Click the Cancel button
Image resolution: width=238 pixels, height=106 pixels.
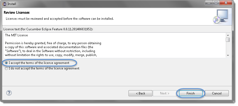coord(217,93)
